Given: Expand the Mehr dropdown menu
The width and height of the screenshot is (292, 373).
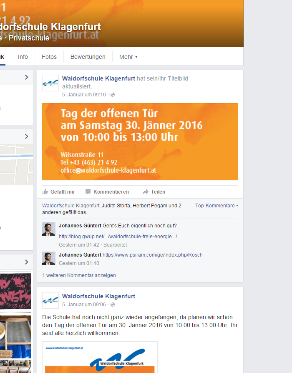Looking at the screenshot, I should coord(128,57).
